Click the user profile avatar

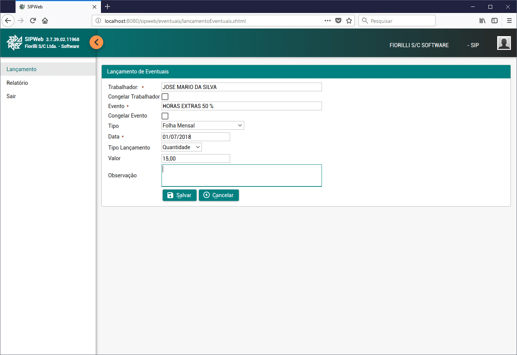click(x=504, y=43)
